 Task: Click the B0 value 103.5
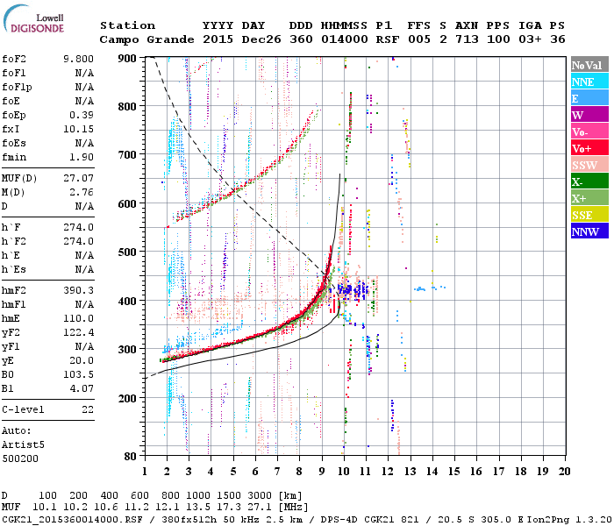coord(78,375)
